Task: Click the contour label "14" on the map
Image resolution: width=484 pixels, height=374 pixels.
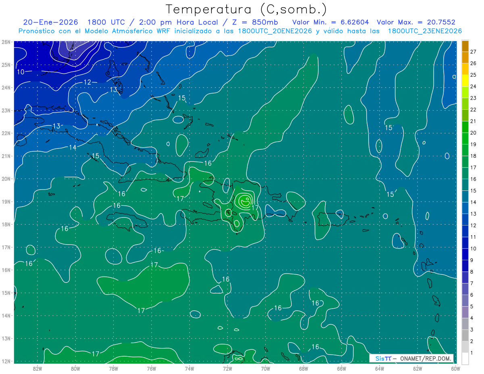Action: point(73,147)
